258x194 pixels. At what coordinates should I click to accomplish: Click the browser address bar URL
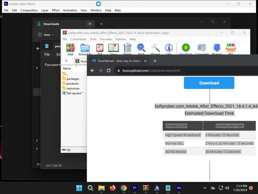pyautogui.click(x=151, y=71)
